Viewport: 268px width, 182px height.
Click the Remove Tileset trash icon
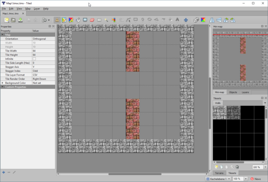point(237,167)
